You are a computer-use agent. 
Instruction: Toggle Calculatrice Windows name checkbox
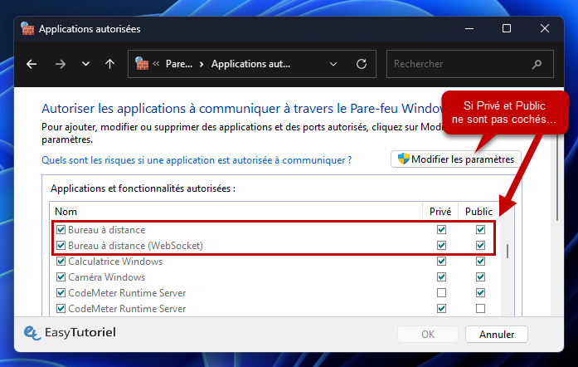tap(61, 261)
